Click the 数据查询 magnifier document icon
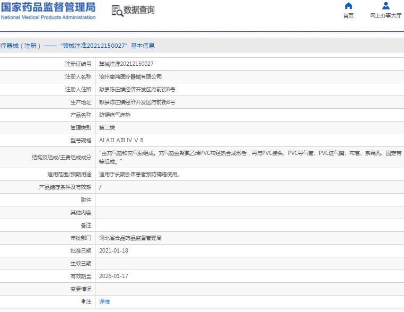 (x=117, y=11)
